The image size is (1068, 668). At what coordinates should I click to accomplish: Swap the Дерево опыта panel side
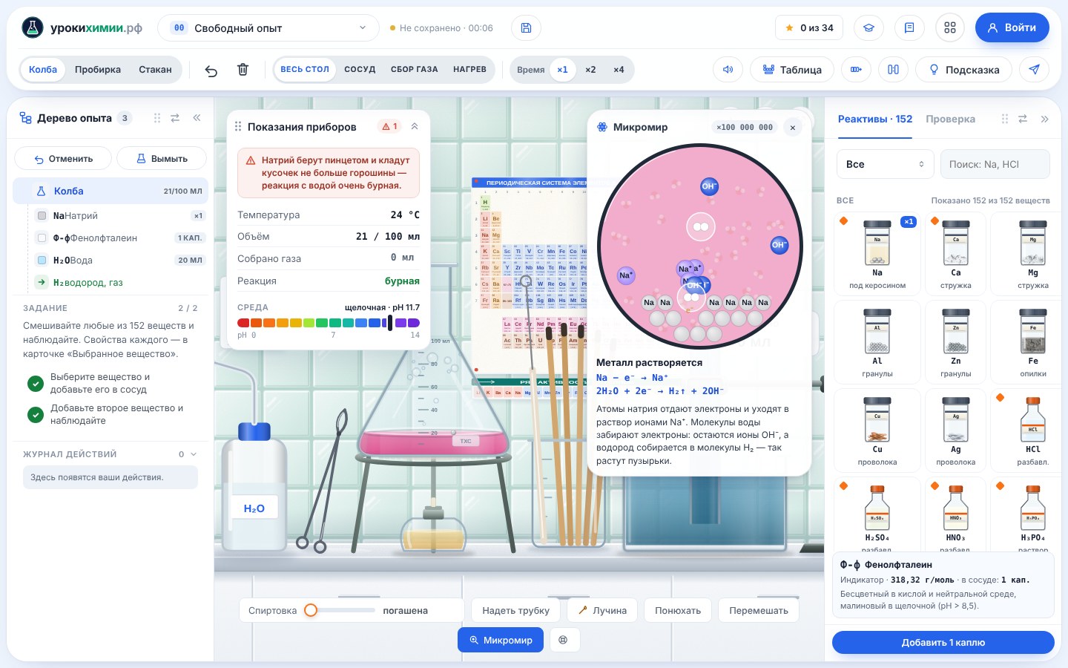(x=175, y=118)
